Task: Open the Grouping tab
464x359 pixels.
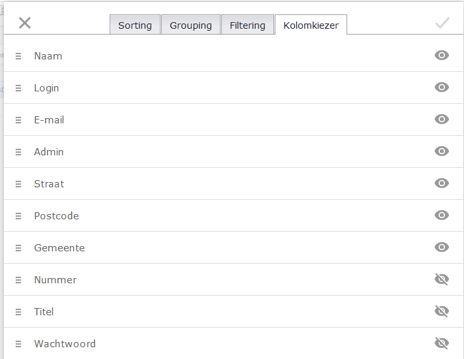Action: pos(191,25)
